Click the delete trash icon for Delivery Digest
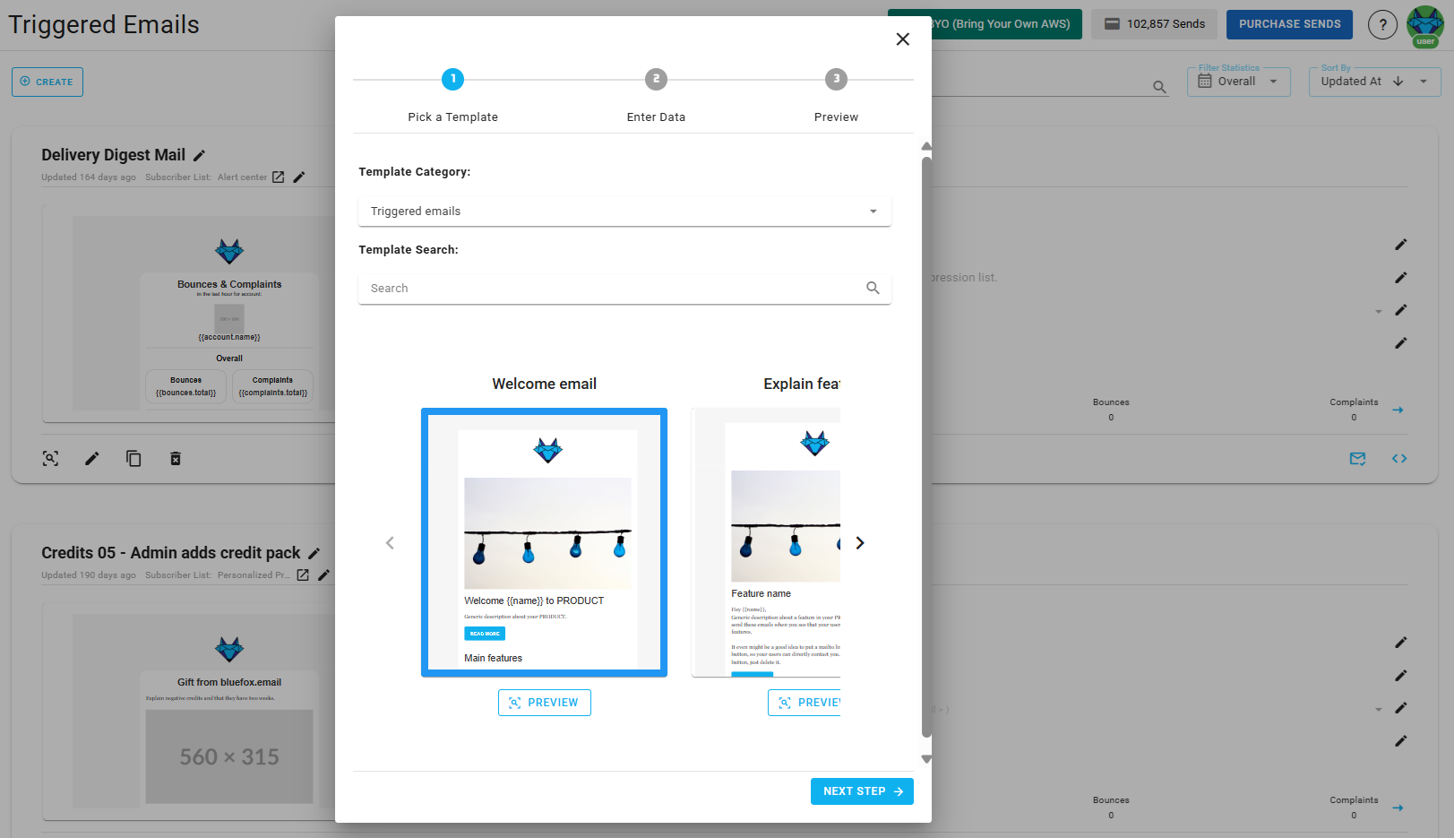Screen dimensions: 1454x838 click(x=176, y=459)
